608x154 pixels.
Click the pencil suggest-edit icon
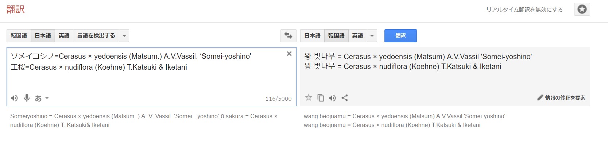coord(540,97)
